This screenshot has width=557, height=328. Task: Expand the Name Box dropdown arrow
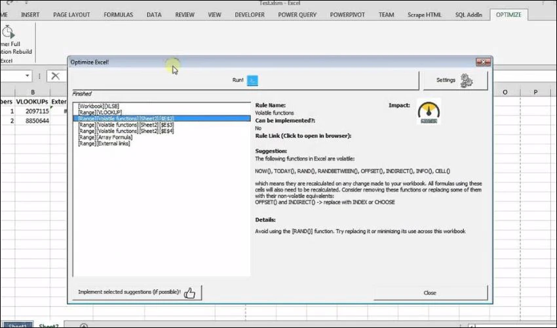(x=27, y=75)
